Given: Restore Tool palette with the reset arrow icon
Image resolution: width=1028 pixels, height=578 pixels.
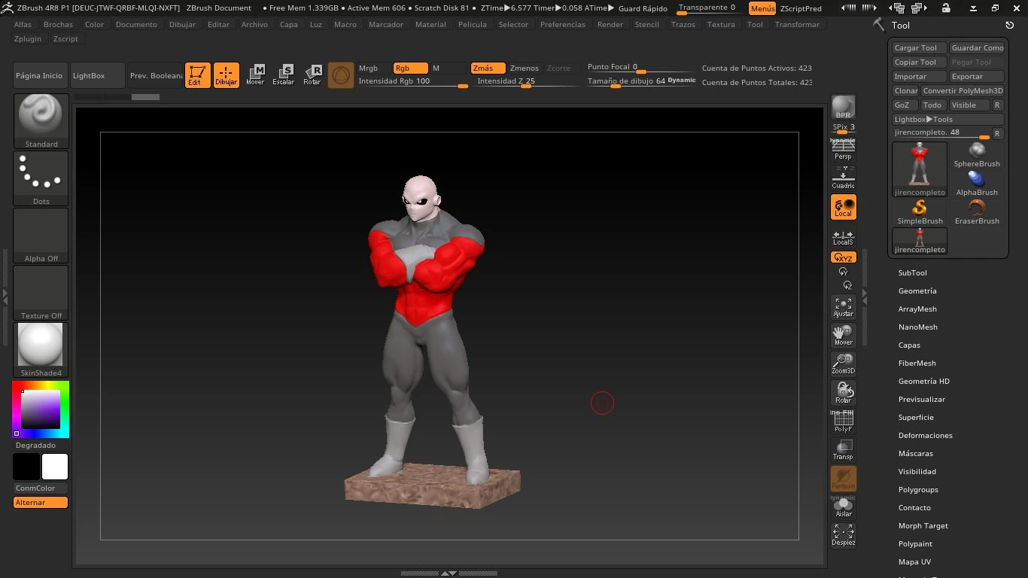Looking at the screenshot, I should (1010, 25).
